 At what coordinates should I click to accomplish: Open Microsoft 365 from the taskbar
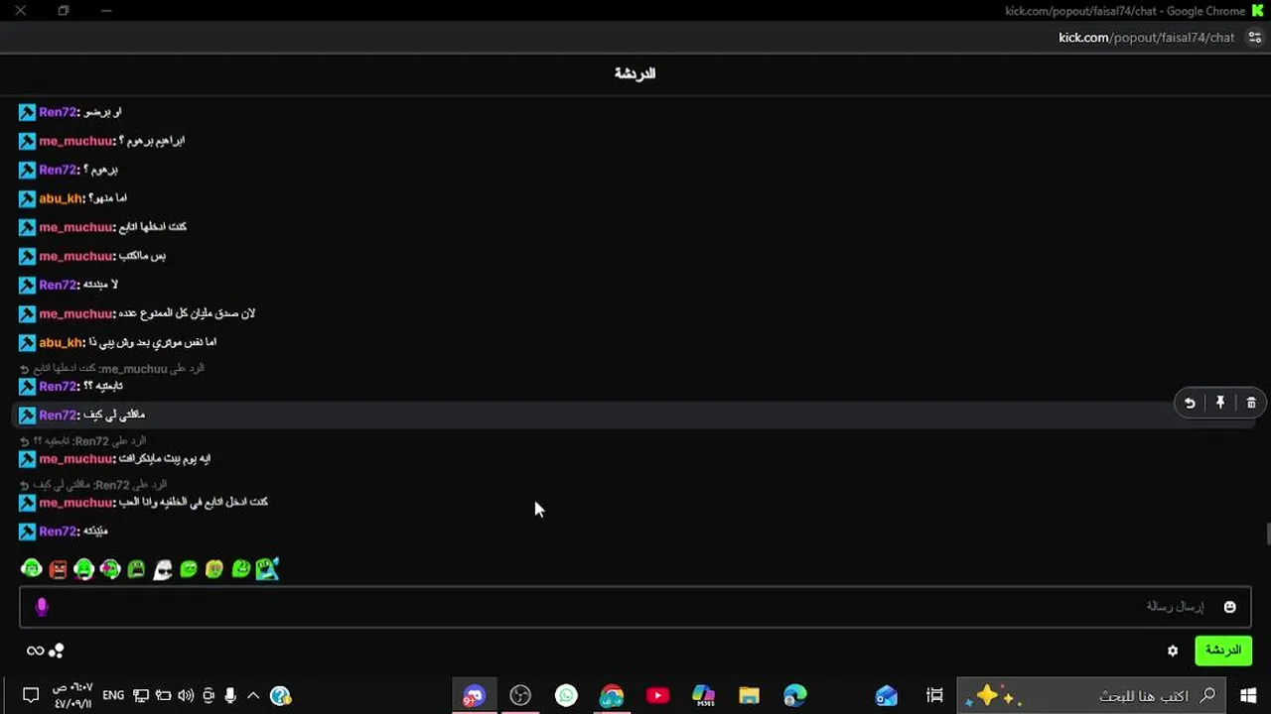(x=703, y=695)
